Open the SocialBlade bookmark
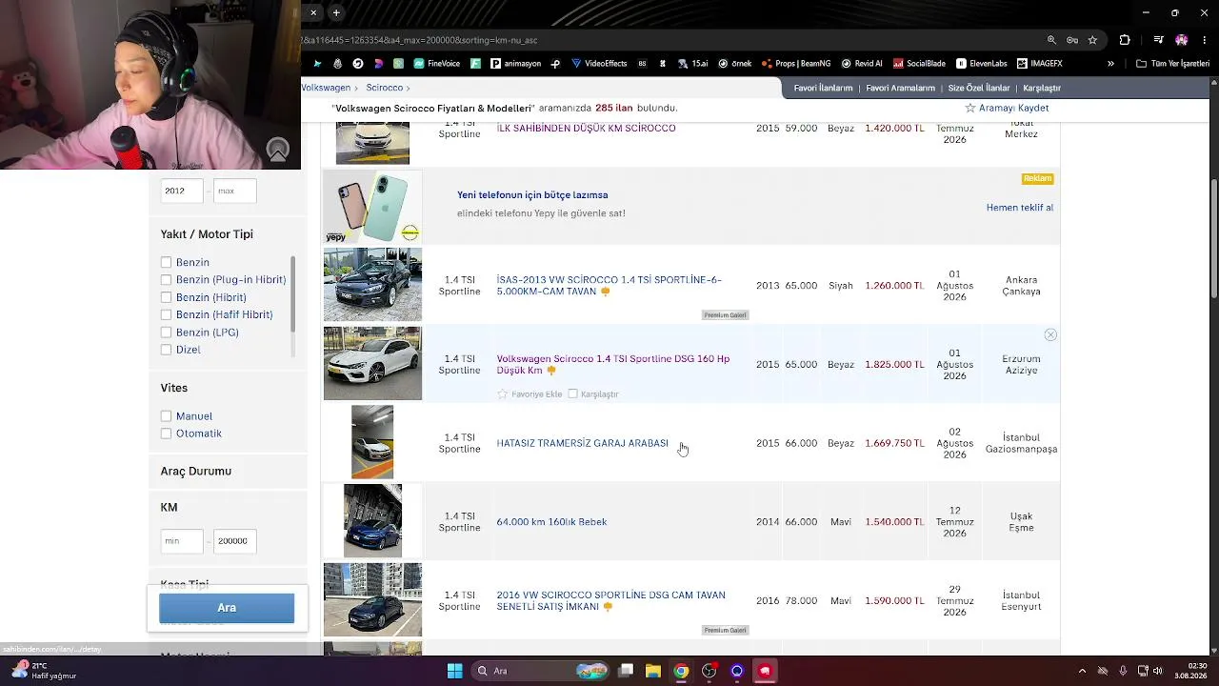The width and height of the screenshot is (1219, 686). [918, 64]
